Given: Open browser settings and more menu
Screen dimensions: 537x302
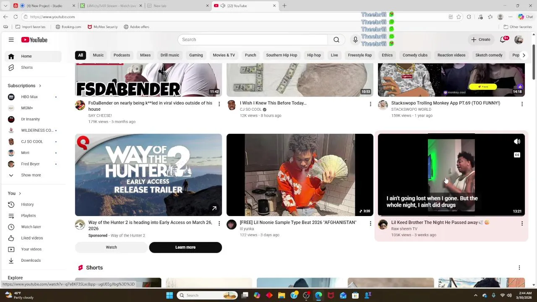Looking at the screenshot, I should pos(511,17).
